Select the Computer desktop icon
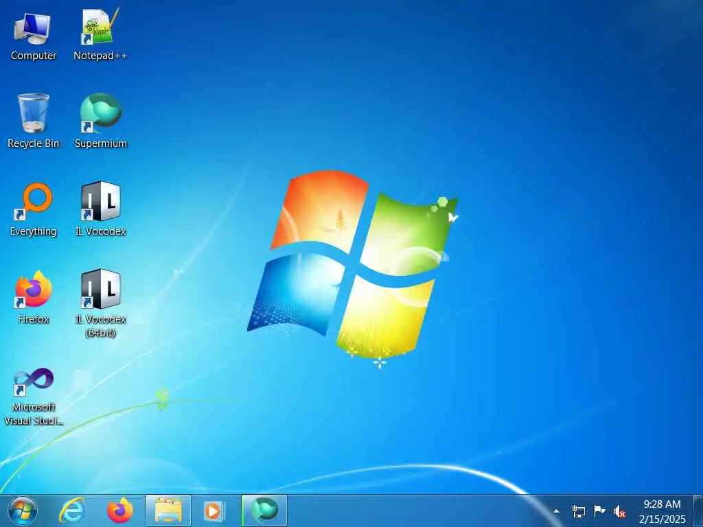 [33, 37]
